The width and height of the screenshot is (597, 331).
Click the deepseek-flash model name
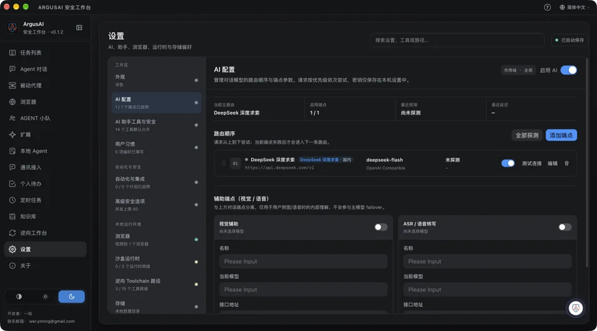384,160
